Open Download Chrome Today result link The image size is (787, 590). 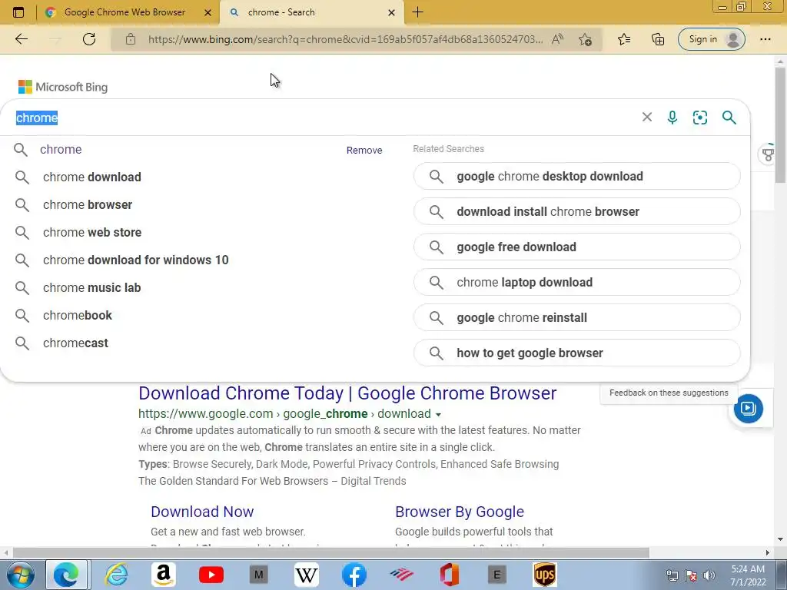tap(347, 393)
